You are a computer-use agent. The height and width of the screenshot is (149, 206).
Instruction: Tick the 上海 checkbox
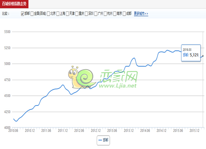[x=58, y=13]
